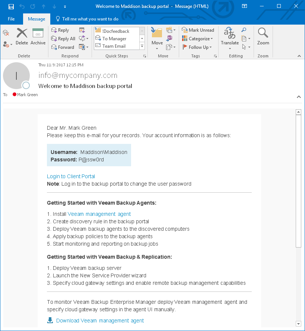This screenshot has width=305, height=331.
Task: Click the sender address info@mycompany.com
Action: click(78, 75)
